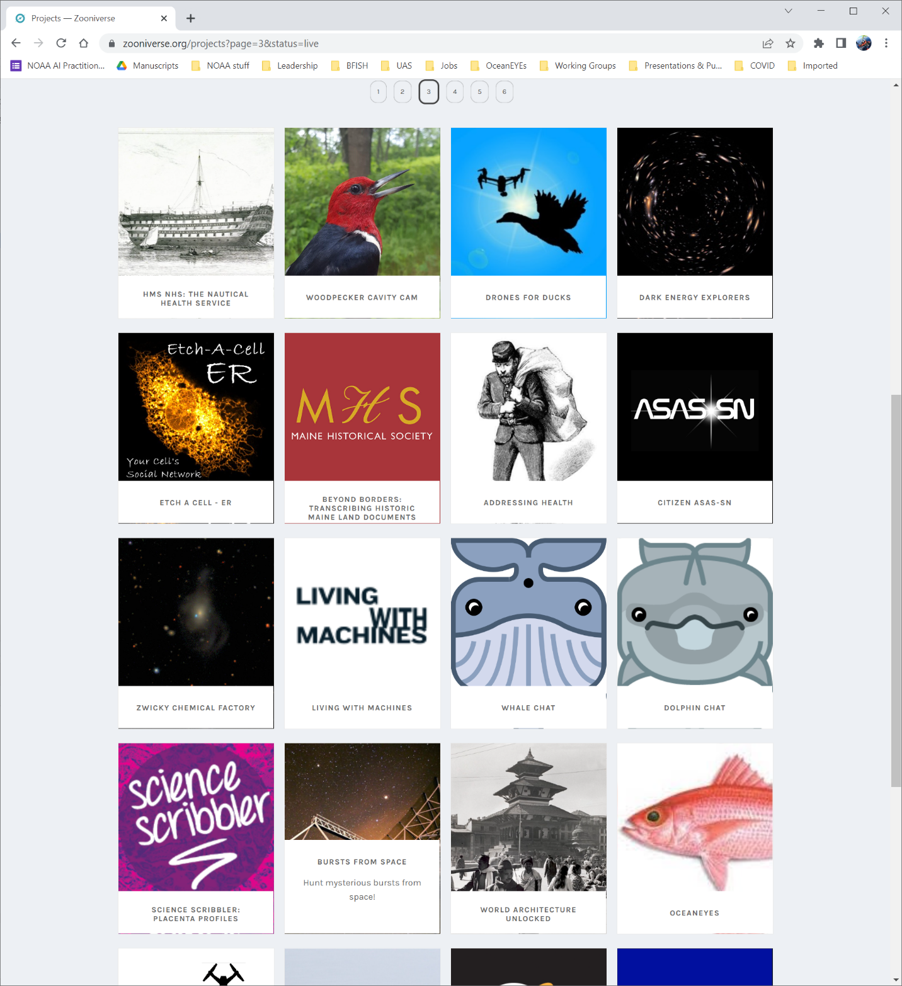Open the HMS NHS ship sketch thumbnail
The image size is (902, 986).
(196, 201)
